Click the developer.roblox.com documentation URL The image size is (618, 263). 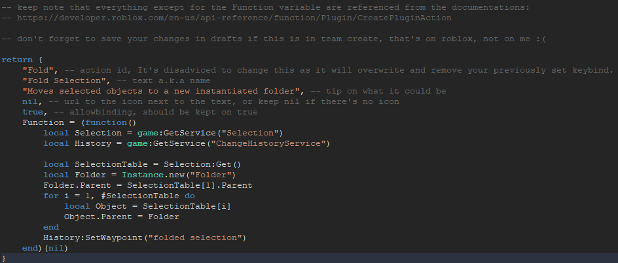[234, 18]
